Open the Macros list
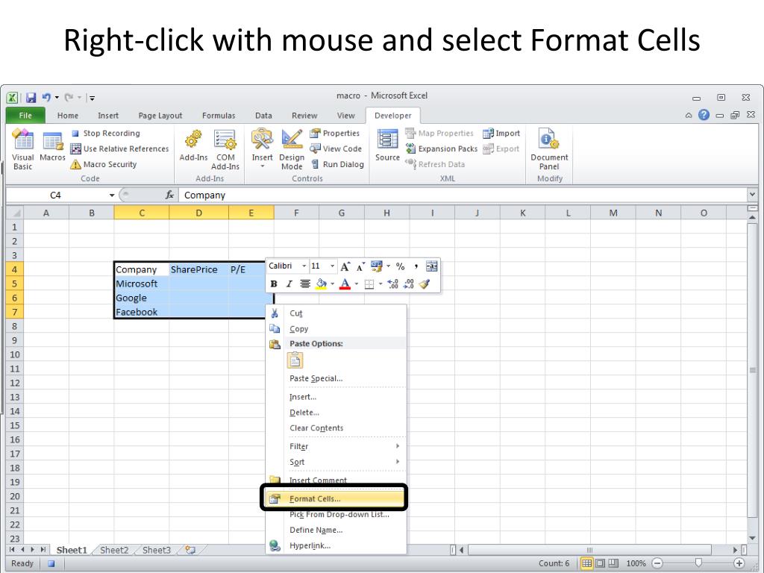This screenshot has width=764, height=573. (x=52, y=146)
